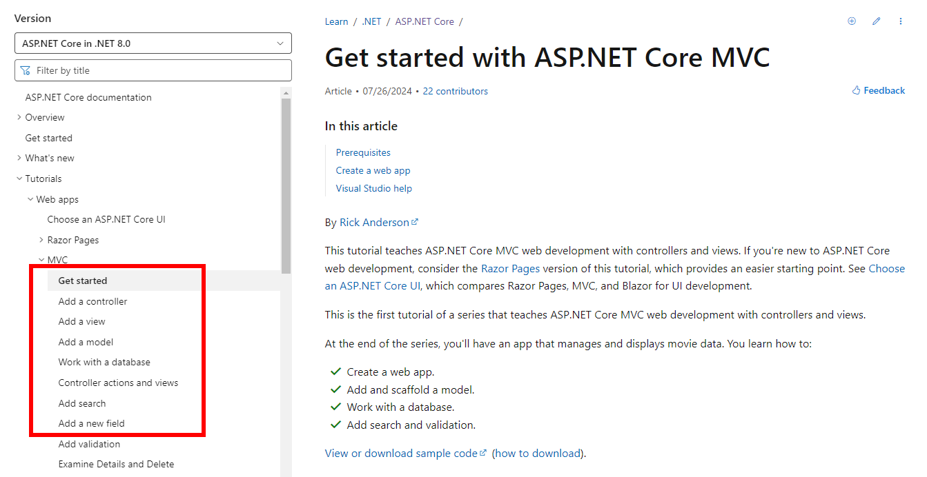
Task: Collapse the Tutorials tree node
Action: pos(19,178)
